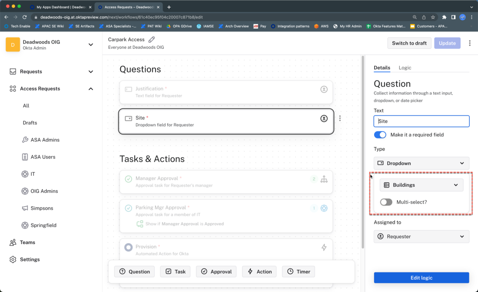478x292 pixels.
Task: Click the Parking Mgr Approval checkmark icon
Action: 128,208
